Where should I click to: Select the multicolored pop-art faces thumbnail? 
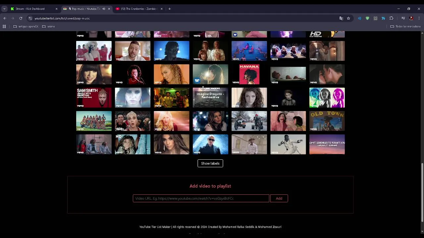tap(327, 98)
